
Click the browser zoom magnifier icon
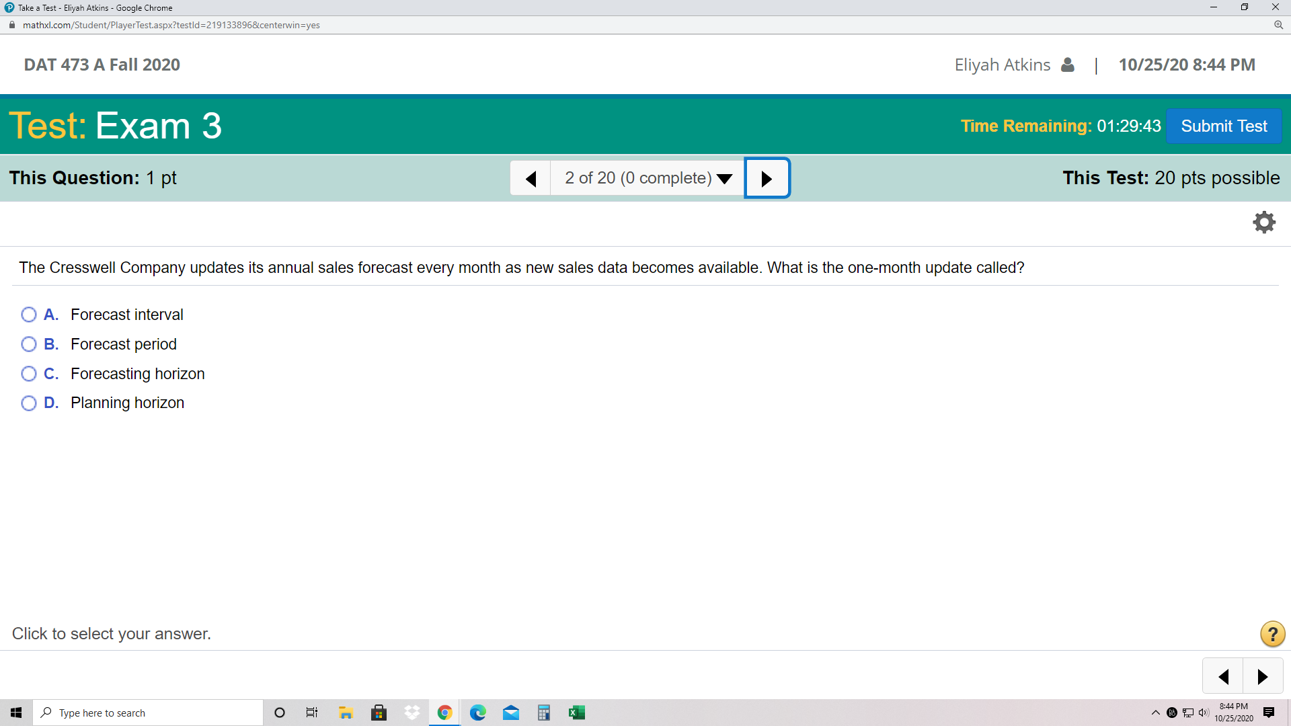click(1278, 25)
